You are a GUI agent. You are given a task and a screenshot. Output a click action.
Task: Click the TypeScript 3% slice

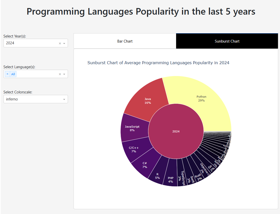point(181,177)
